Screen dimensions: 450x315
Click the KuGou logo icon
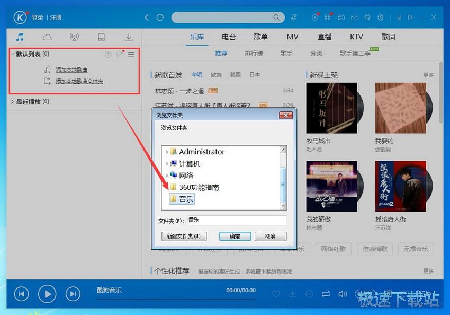(20, 17)
